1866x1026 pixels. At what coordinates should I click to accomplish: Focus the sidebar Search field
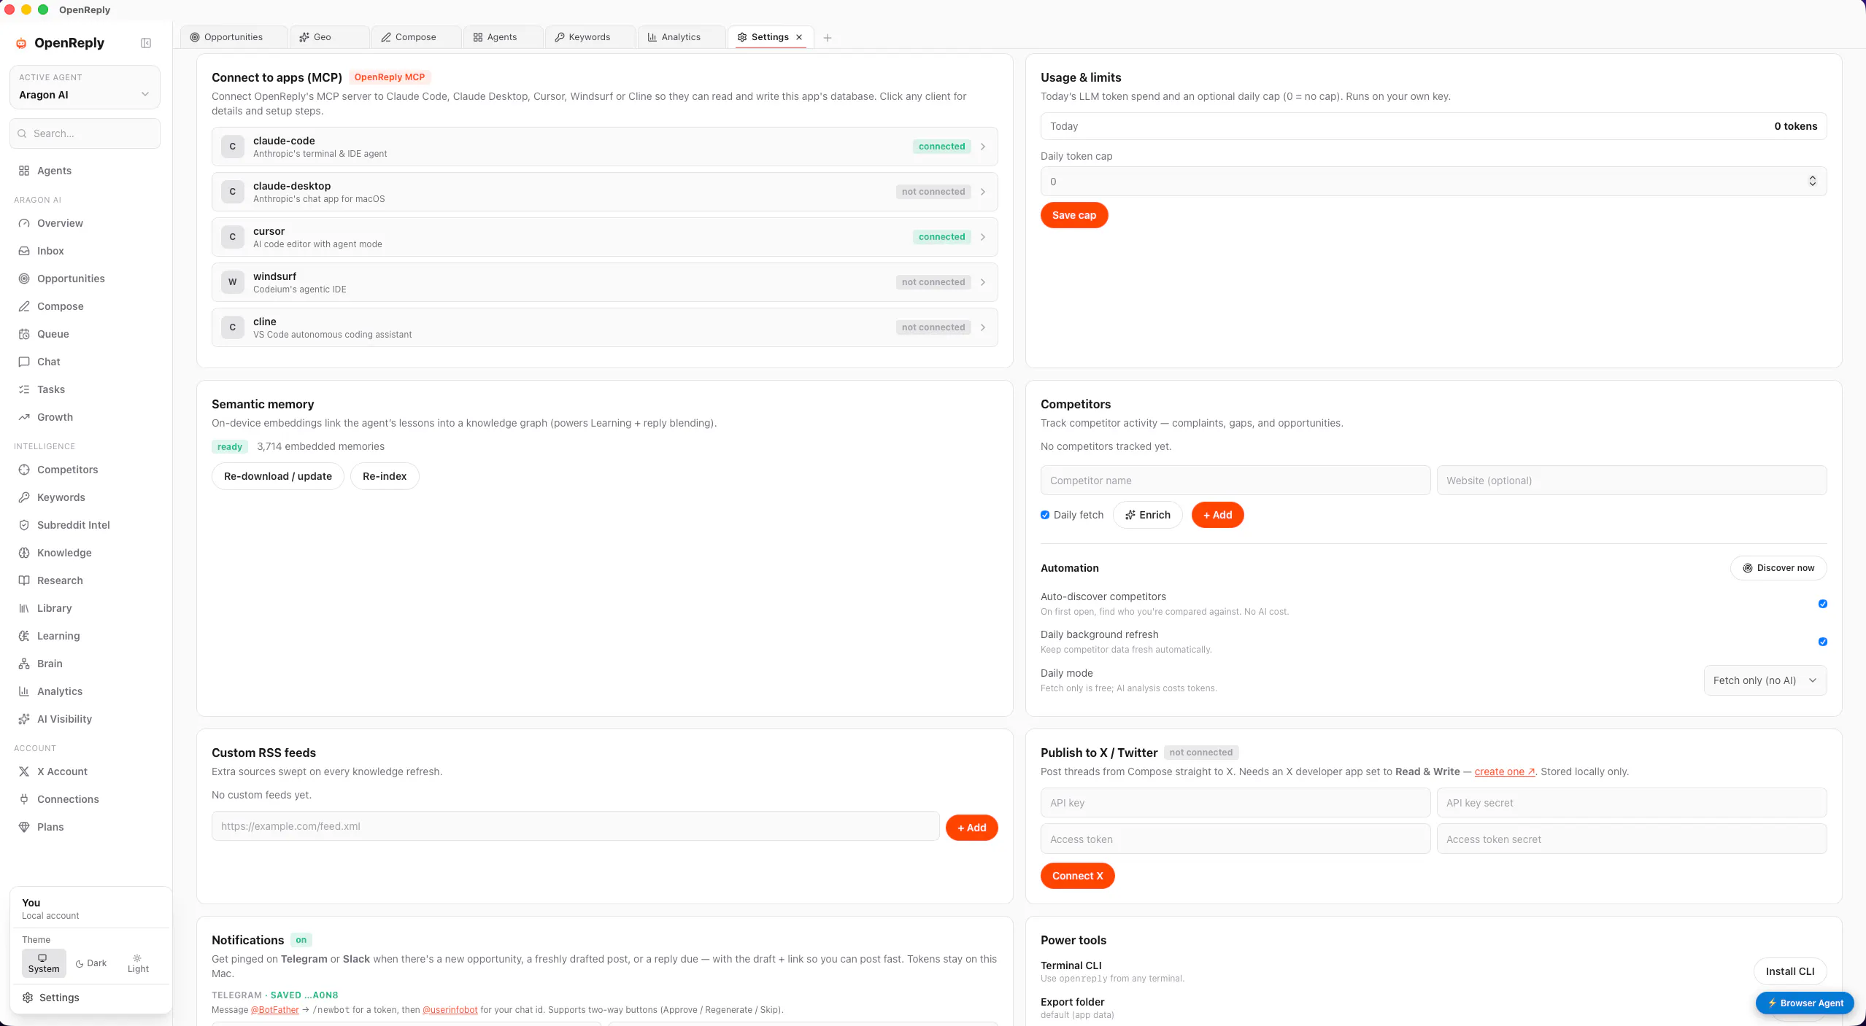coord(85,133)
